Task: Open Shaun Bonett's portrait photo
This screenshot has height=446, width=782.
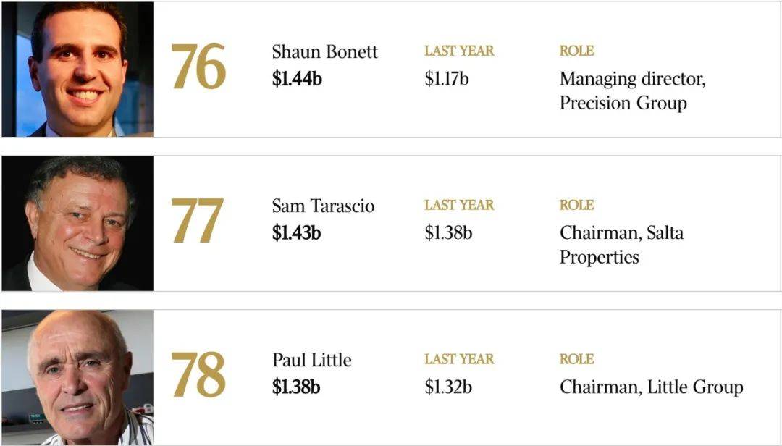Action: tap(77, 69)
